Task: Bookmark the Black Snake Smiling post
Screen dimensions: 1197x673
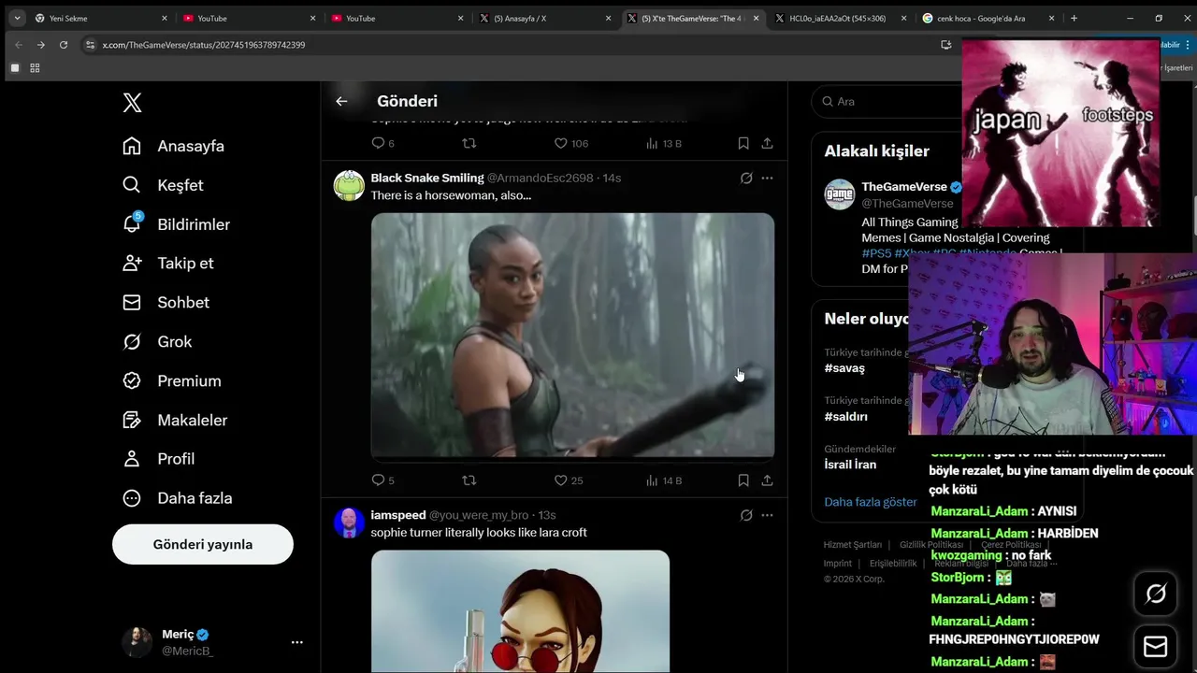Action: (x=743, y=480)
